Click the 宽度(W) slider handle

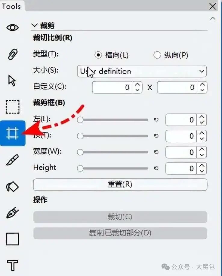(80, 152)
